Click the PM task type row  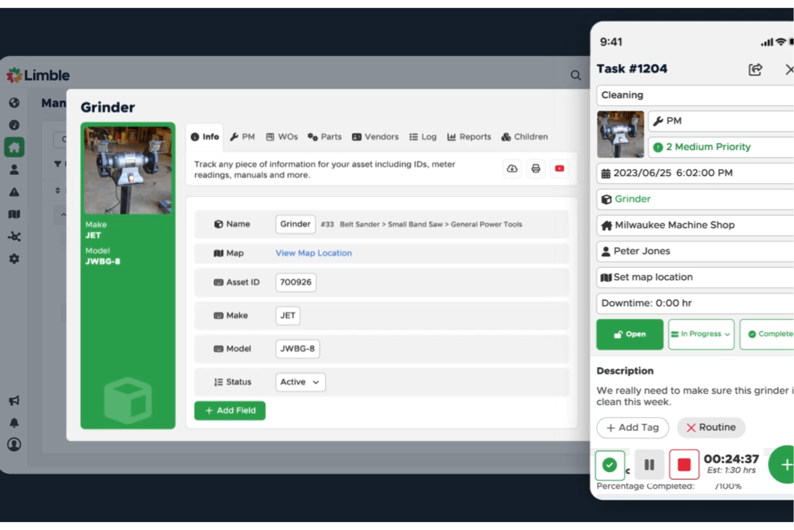pyautogui.click(x=721, y=121)
